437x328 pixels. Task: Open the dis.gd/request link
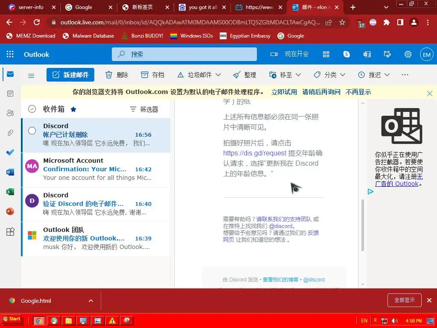[x=255, y=153]
